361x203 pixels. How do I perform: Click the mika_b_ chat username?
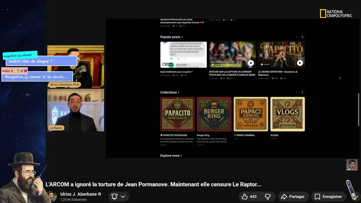9,71
